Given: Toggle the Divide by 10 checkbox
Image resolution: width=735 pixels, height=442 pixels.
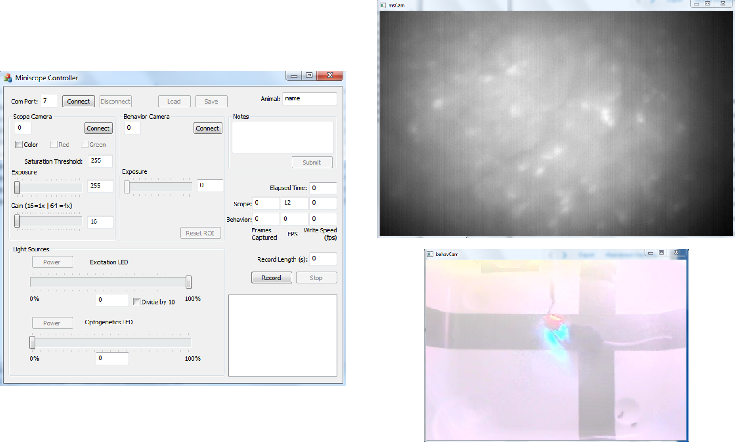Looking at the screenshot, I should (x=137, y=302).
